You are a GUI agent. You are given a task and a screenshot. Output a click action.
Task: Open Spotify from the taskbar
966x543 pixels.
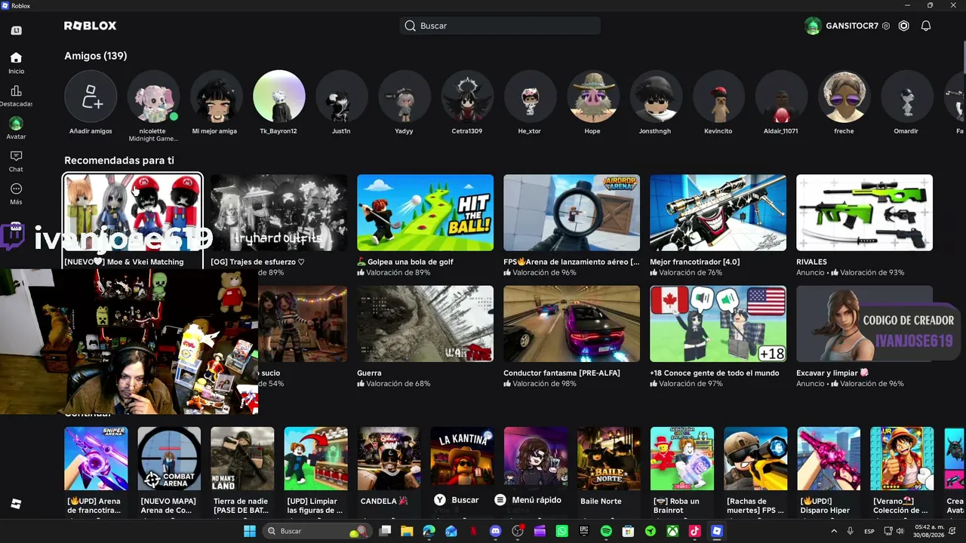coord(606,531)
